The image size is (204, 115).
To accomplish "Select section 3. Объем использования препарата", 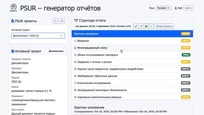I will point(132,55).
